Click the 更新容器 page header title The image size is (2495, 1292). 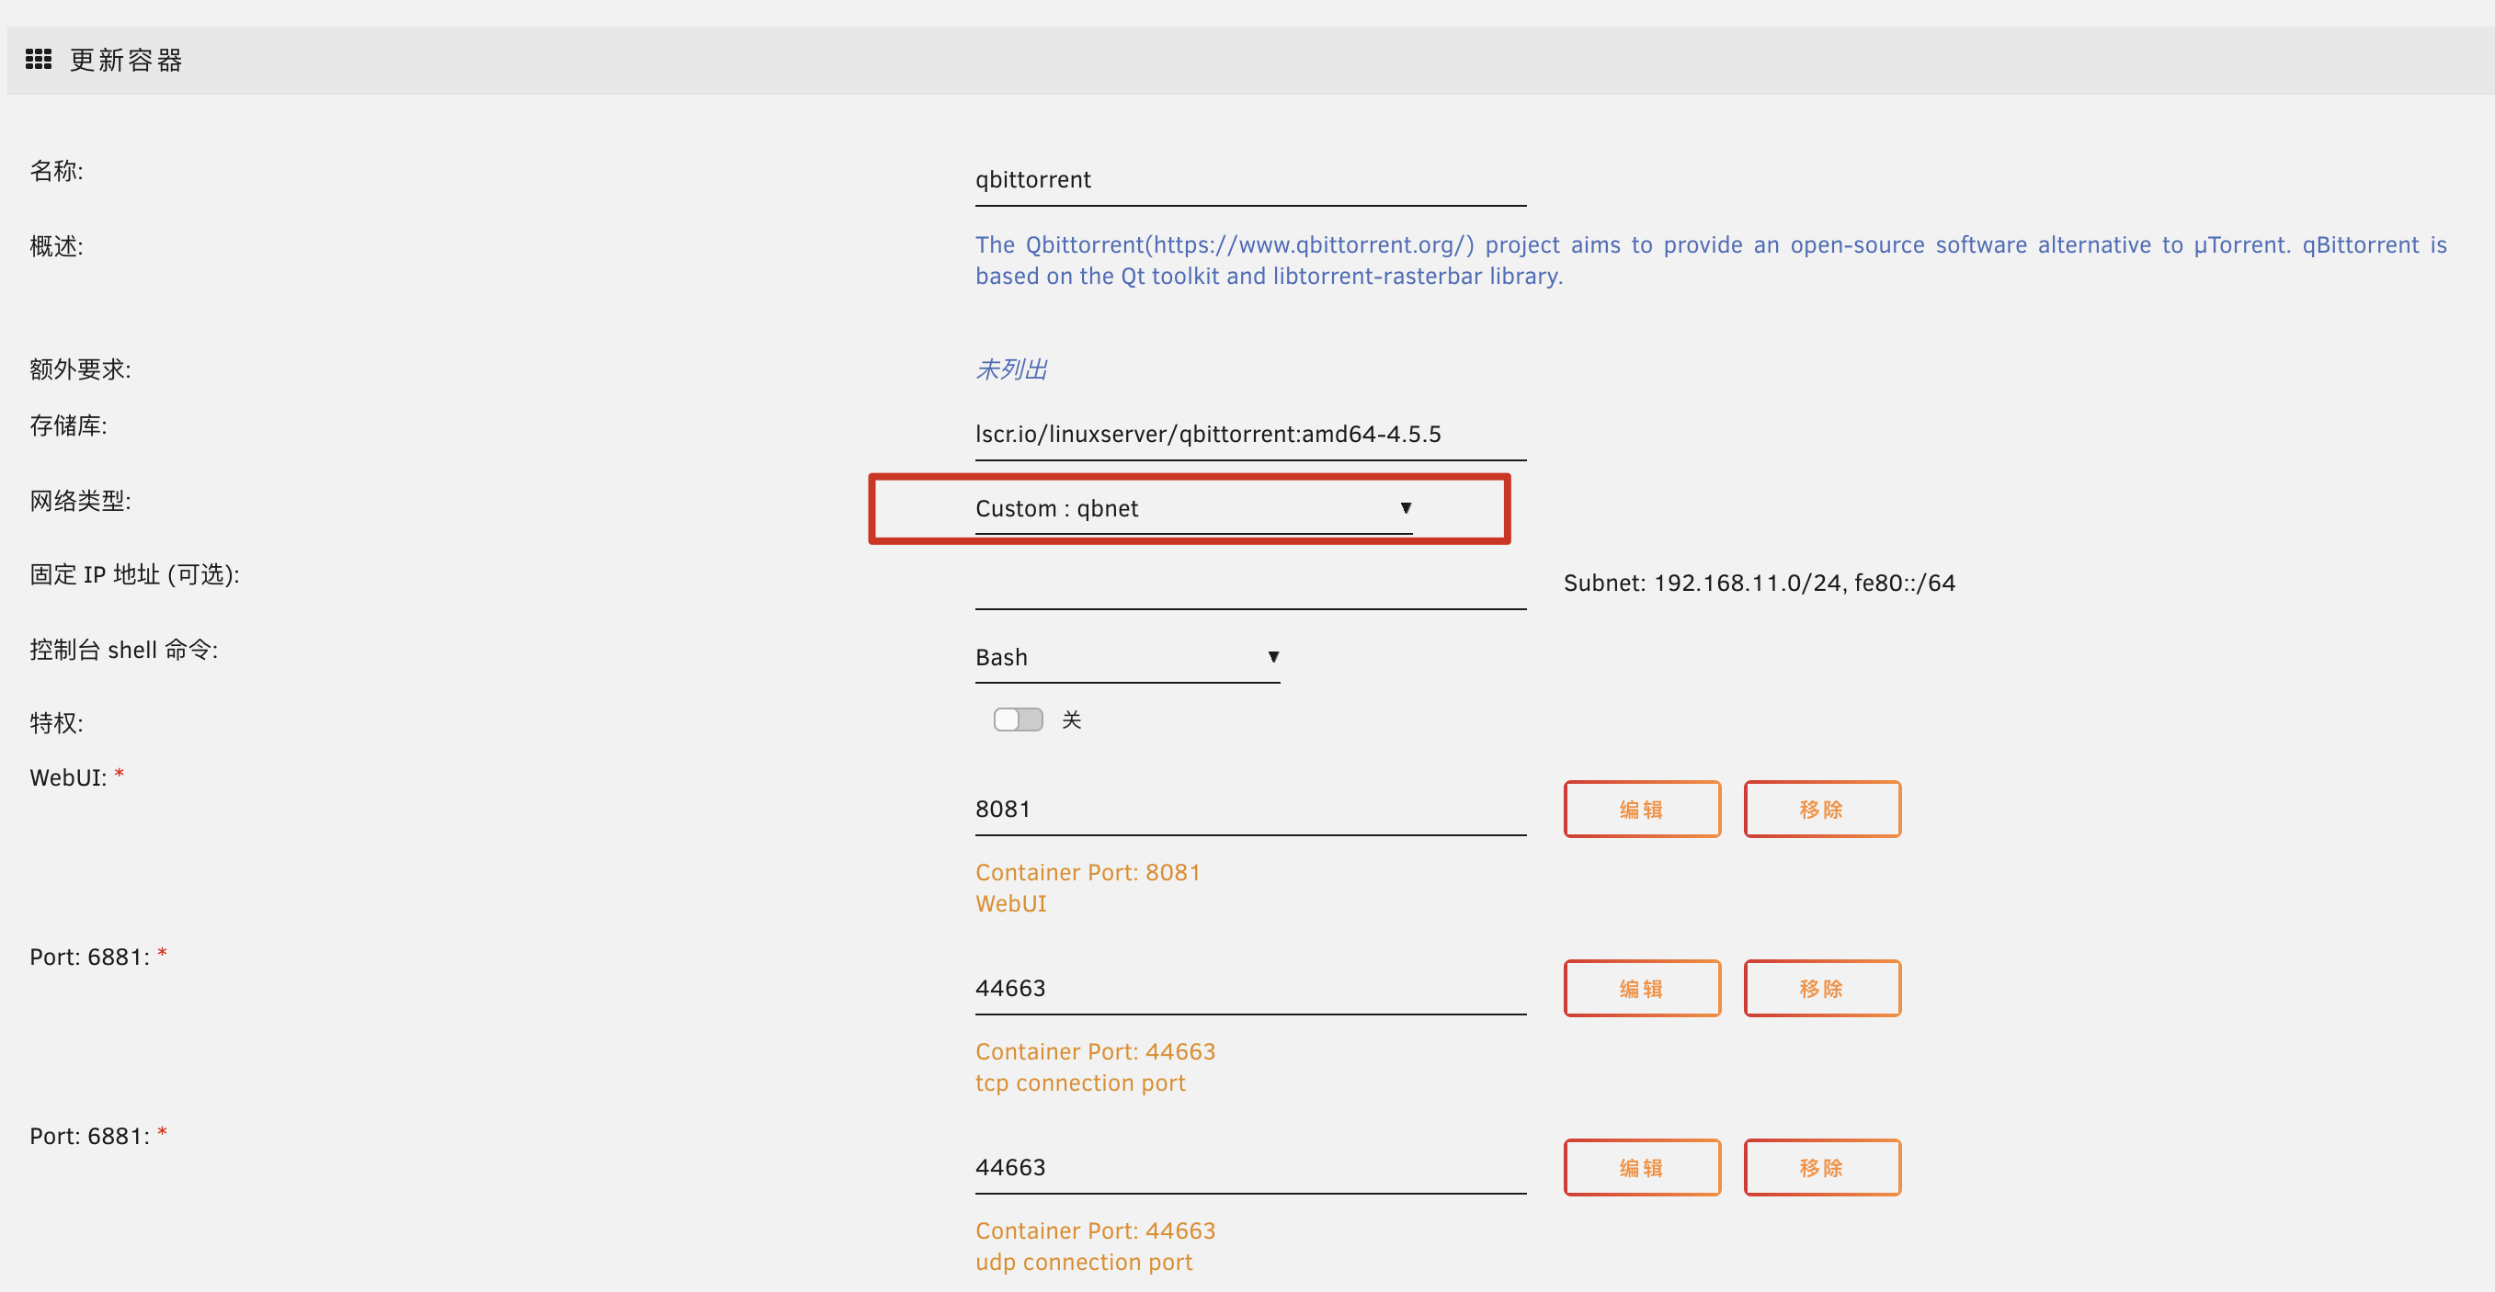(126, 60)
